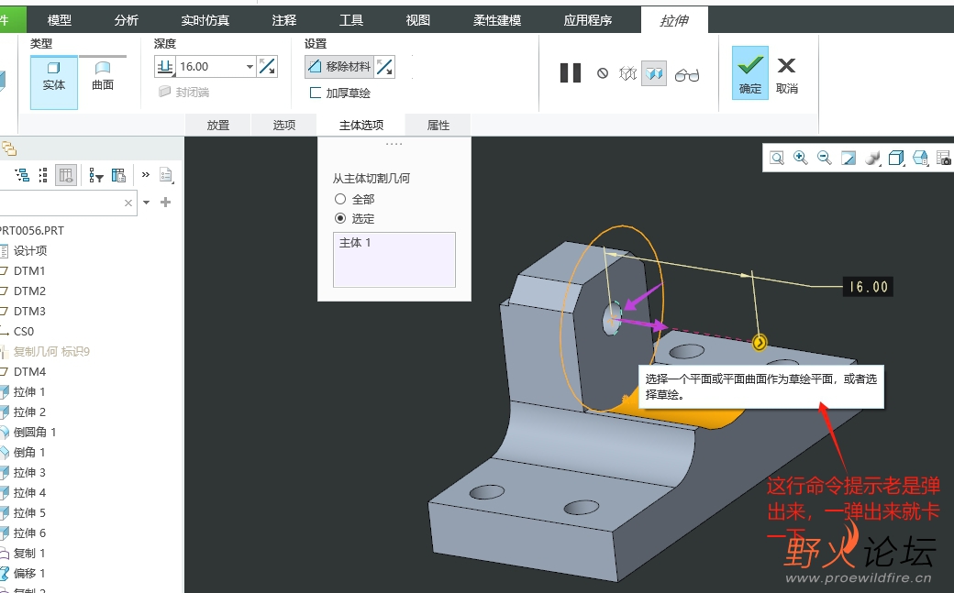Open the depth option blind-depth icon
Viewport: 954px width, 593px height.
(165, 66)
